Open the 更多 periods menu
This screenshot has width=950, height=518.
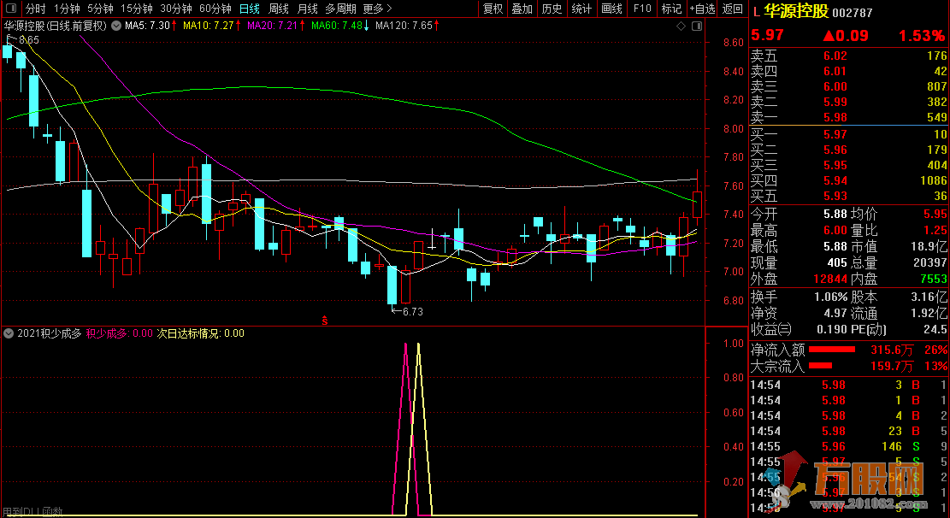377,9
